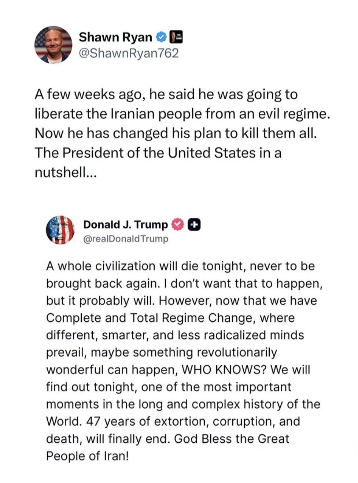This screenshot has width=358, height=483.
Task: Click Shawn Ryan's blue verified checkmark
Action: [161, 37]
